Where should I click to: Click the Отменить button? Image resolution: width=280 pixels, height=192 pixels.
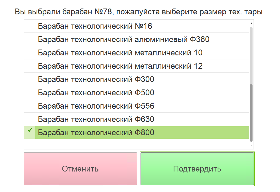(x=80, y=169)
